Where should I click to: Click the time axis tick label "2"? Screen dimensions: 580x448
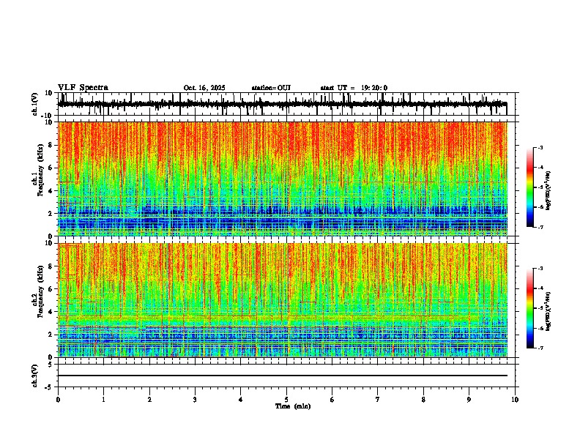(x=149, y=400)
